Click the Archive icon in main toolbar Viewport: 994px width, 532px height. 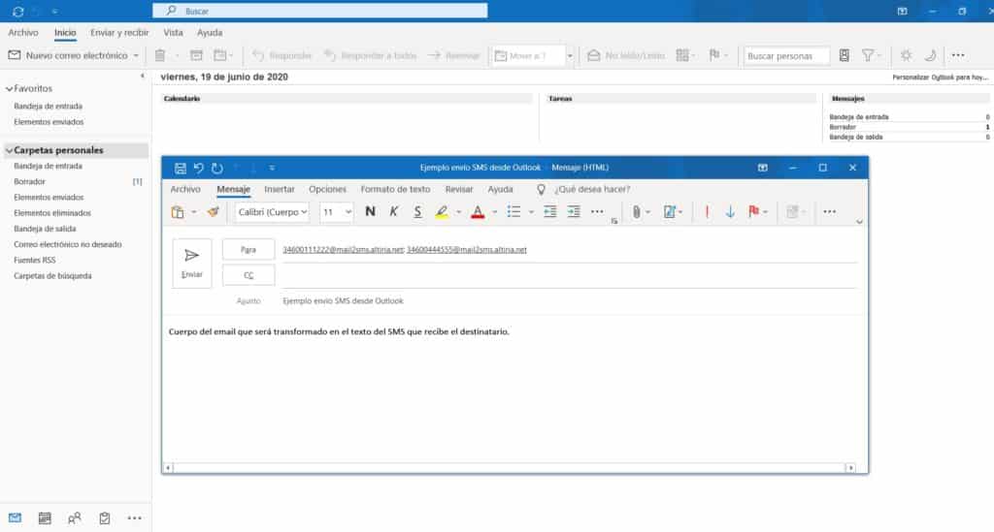pos(196,55)
